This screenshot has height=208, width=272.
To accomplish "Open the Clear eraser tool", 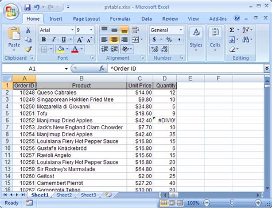I will (232, 49).
